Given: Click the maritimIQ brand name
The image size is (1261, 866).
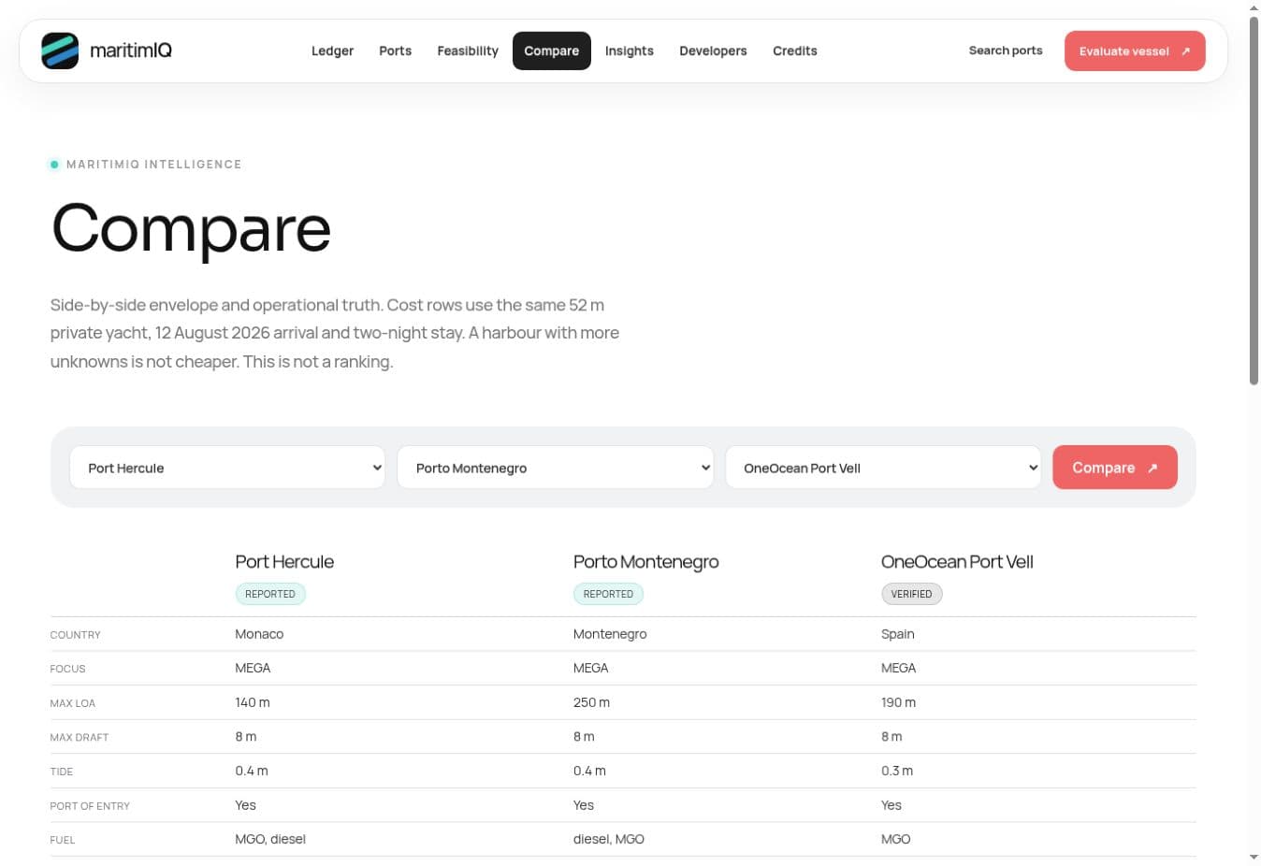Looking at the screenshot, I should pos(131,51).
